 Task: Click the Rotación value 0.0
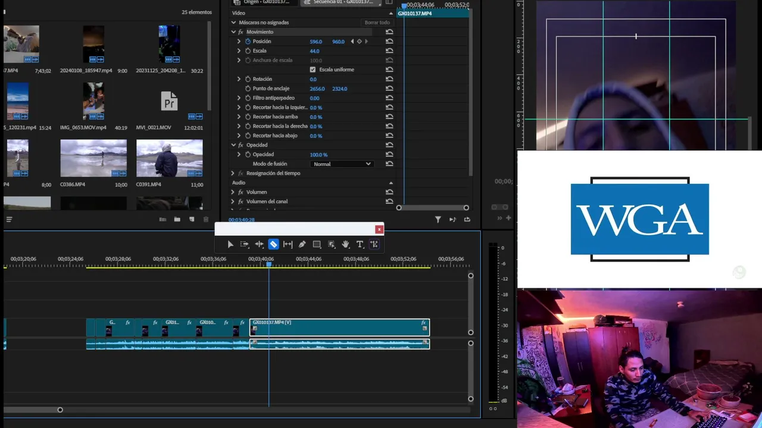tap(313, 79)
